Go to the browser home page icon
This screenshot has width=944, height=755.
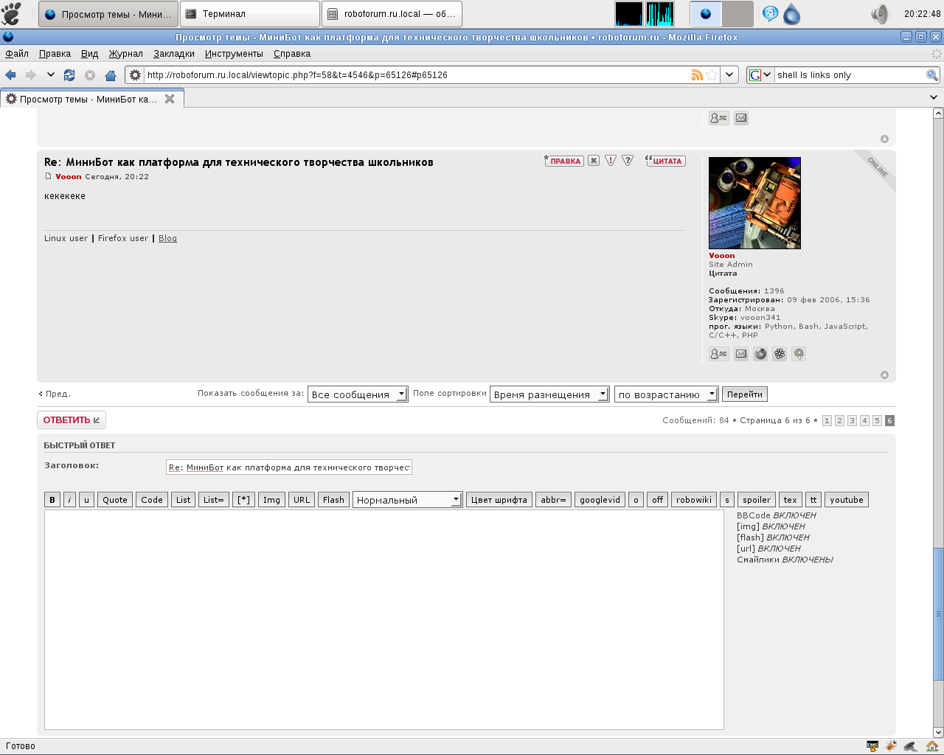(111, 75)
